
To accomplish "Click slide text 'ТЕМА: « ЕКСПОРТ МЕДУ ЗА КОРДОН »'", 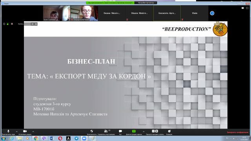I will click(x=89, y=76).
